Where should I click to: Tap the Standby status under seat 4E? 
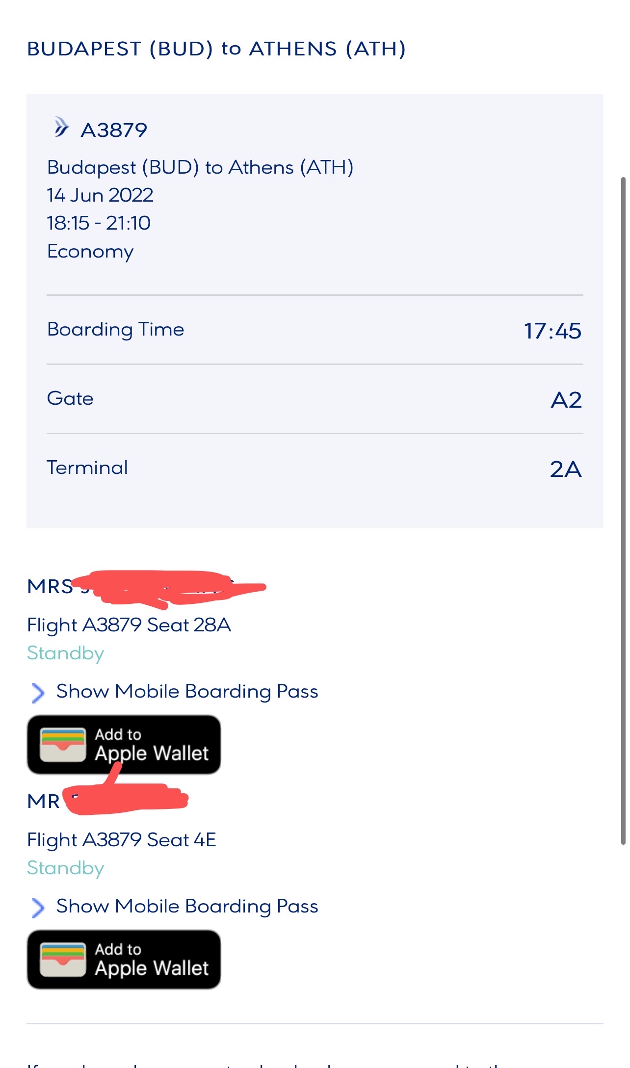click(x=66, y=868)
